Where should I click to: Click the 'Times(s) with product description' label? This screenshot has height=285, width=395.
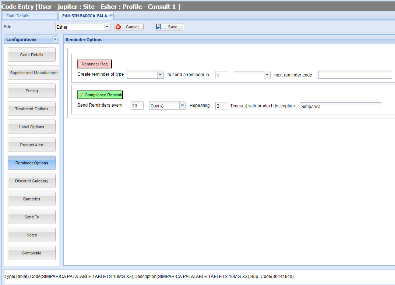pyautogui.click(x=262, y=106)
